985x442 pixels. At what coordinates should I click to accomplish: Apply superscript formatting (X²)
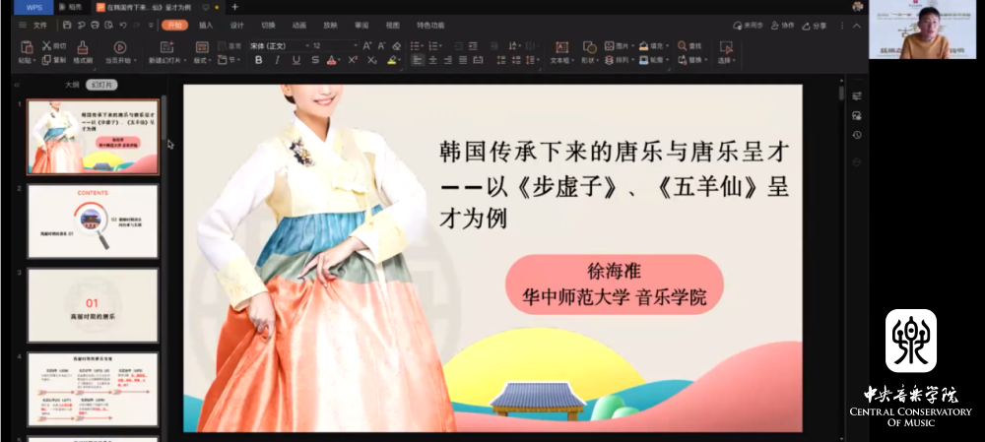pos(353,60)
